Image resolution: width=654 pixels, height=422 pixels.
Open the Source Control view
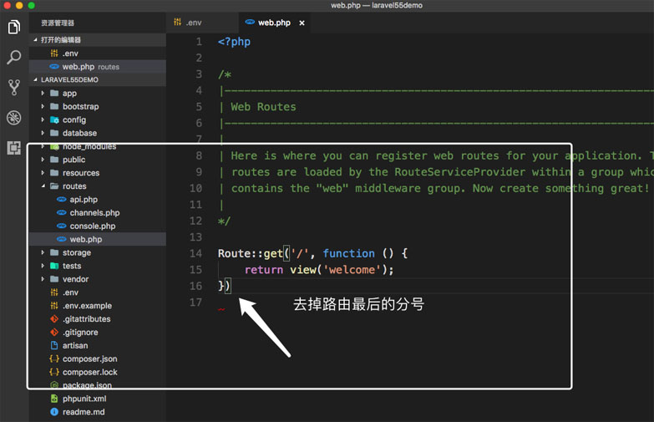tap(13, 87)
